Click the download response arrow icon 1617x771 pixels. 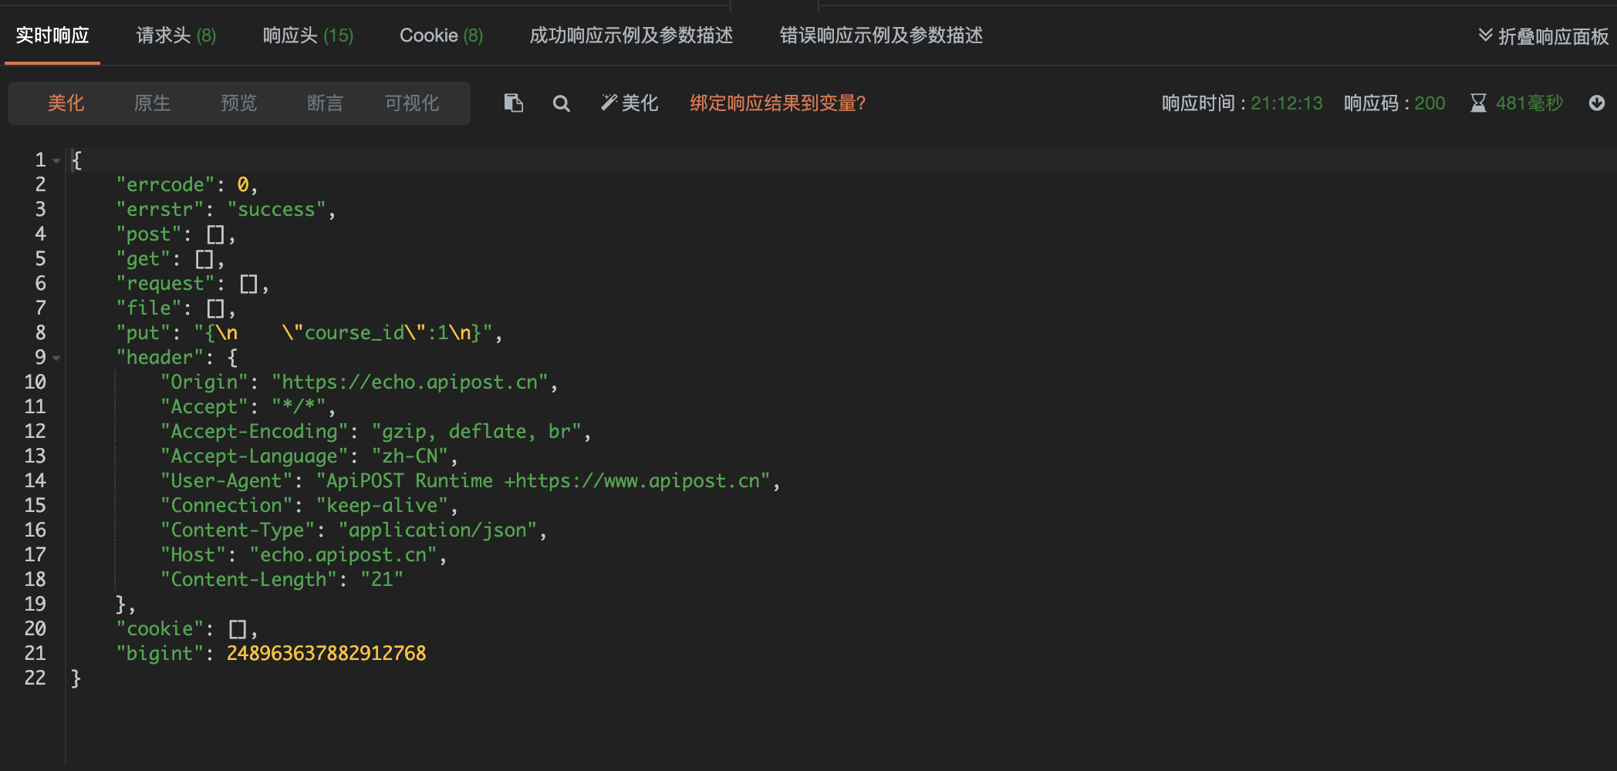[1597, 103]
